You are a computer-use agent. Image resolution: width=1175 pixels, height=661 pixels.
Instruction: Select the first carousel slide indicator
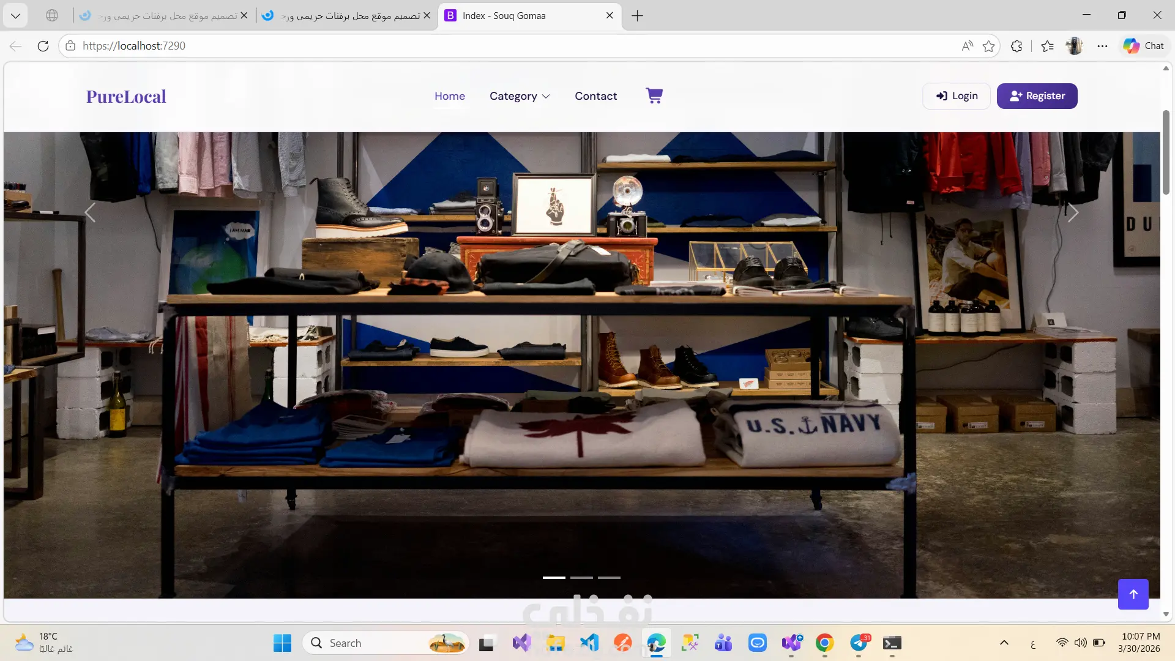[554, 577]
